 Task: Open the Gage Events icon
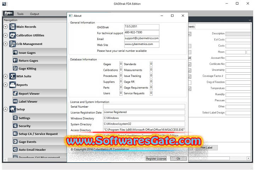[x=15, y=142]
